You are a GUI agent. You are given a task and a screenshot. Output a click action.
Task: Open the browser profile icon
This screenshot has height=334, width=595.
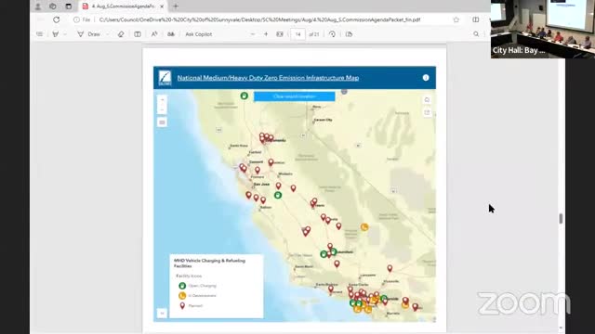[x=38, y=6]
